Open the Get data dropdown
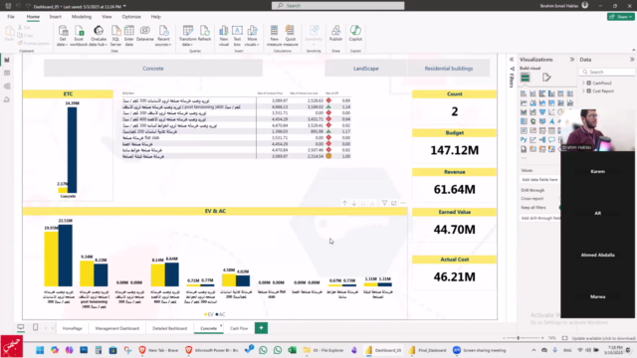 click(x=63, y=36)
